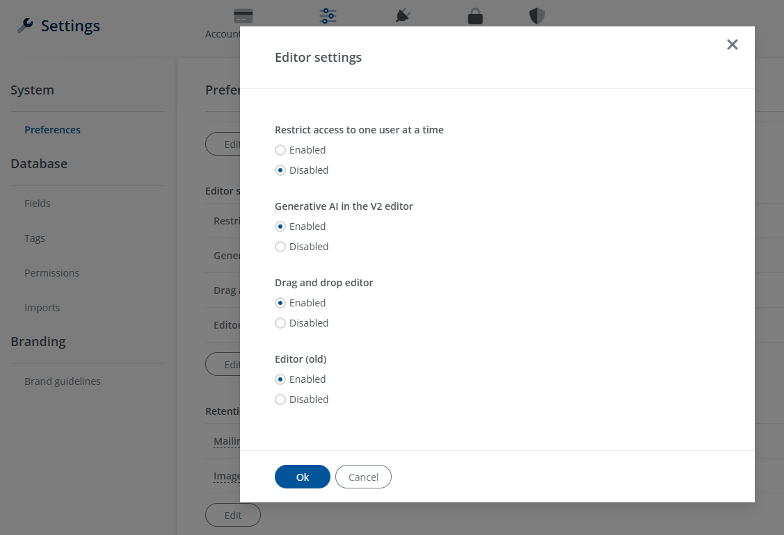
Task: Disable Generative AI in the V2 editor
Action: point(280,247)
